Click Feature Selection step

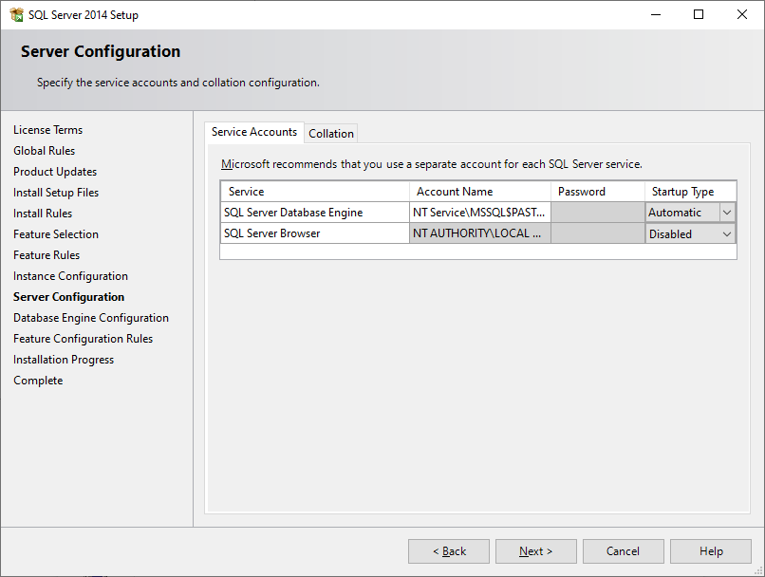pos(56,234)
